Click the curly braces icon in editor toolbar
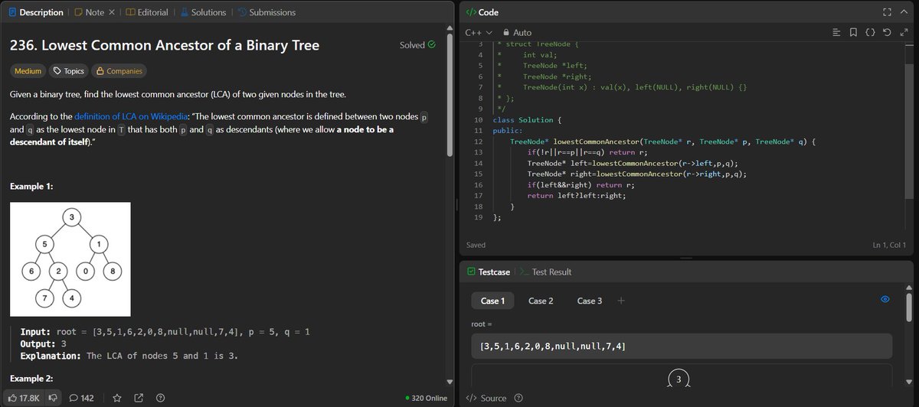This screenshot has height=407, width=919. (x=870, y=33)
